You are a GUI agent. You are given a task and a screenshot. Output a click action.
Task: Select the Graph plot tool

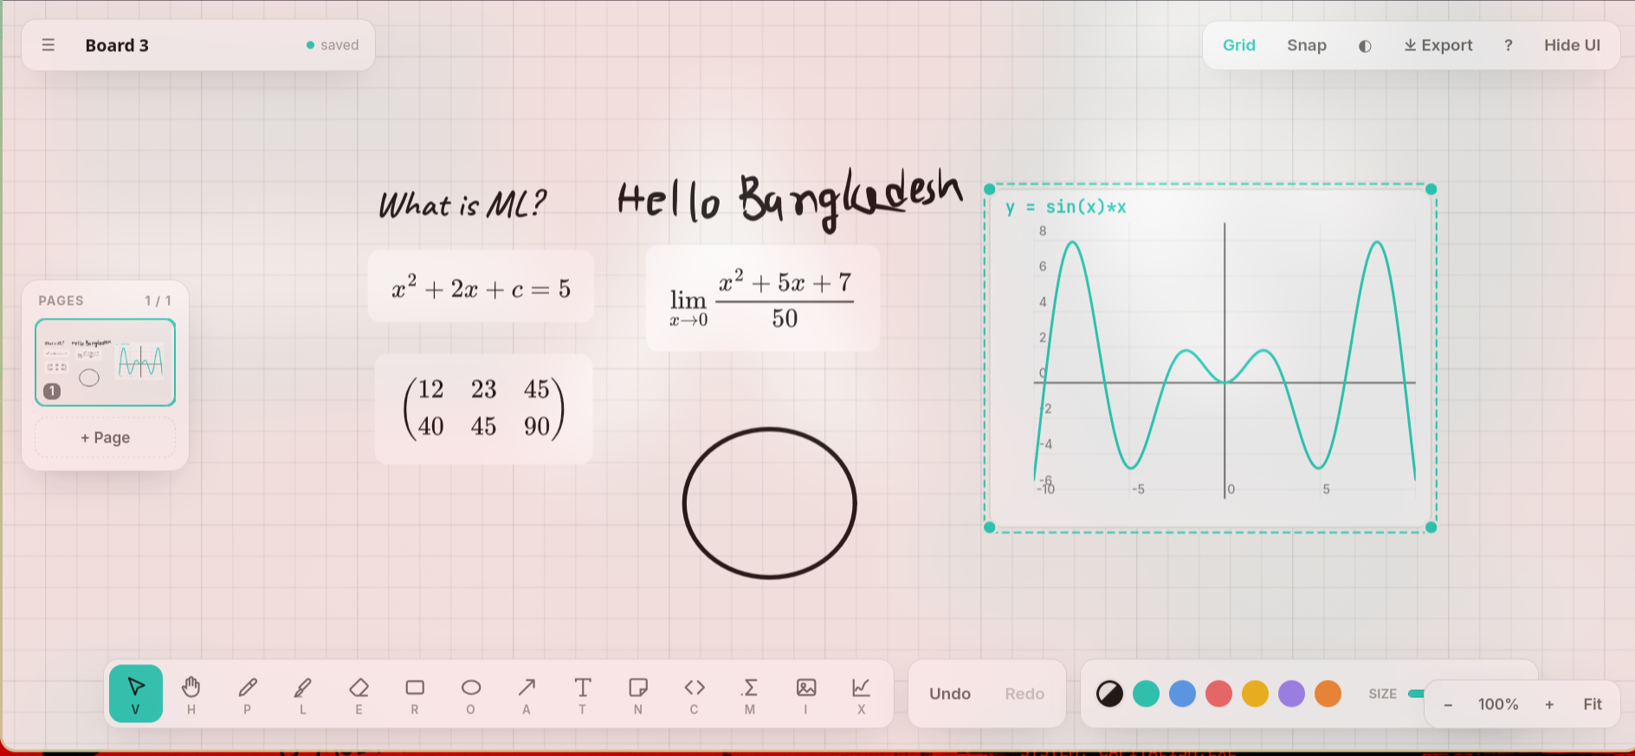[862, 694]
